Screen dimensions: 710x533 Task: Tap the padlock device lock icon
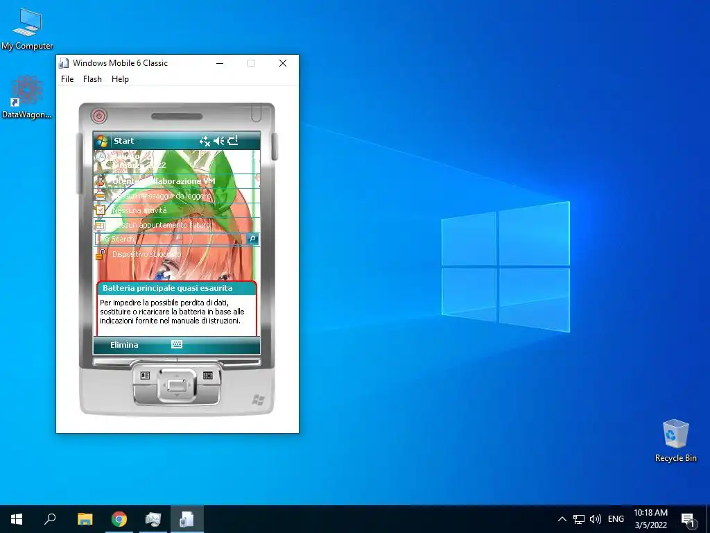click(x=101, y=254)
